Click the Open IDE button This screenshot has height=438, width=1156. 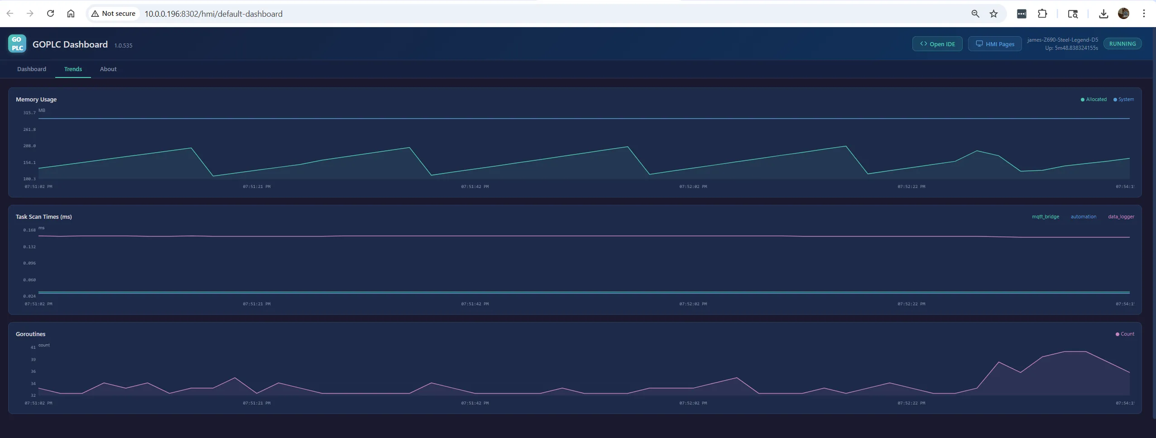click(937, 43)
